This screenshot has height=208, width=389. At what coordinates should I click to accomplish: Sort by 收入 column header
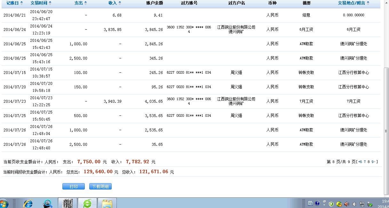point(115,3)
